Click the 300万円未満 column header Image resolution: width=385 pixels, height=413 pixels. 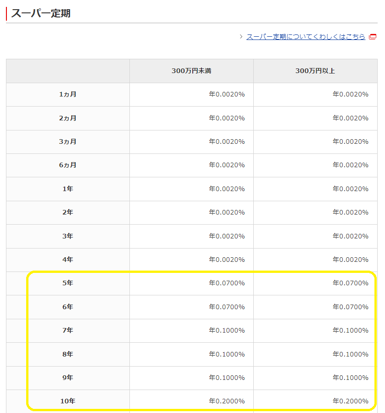pos(191,71)
